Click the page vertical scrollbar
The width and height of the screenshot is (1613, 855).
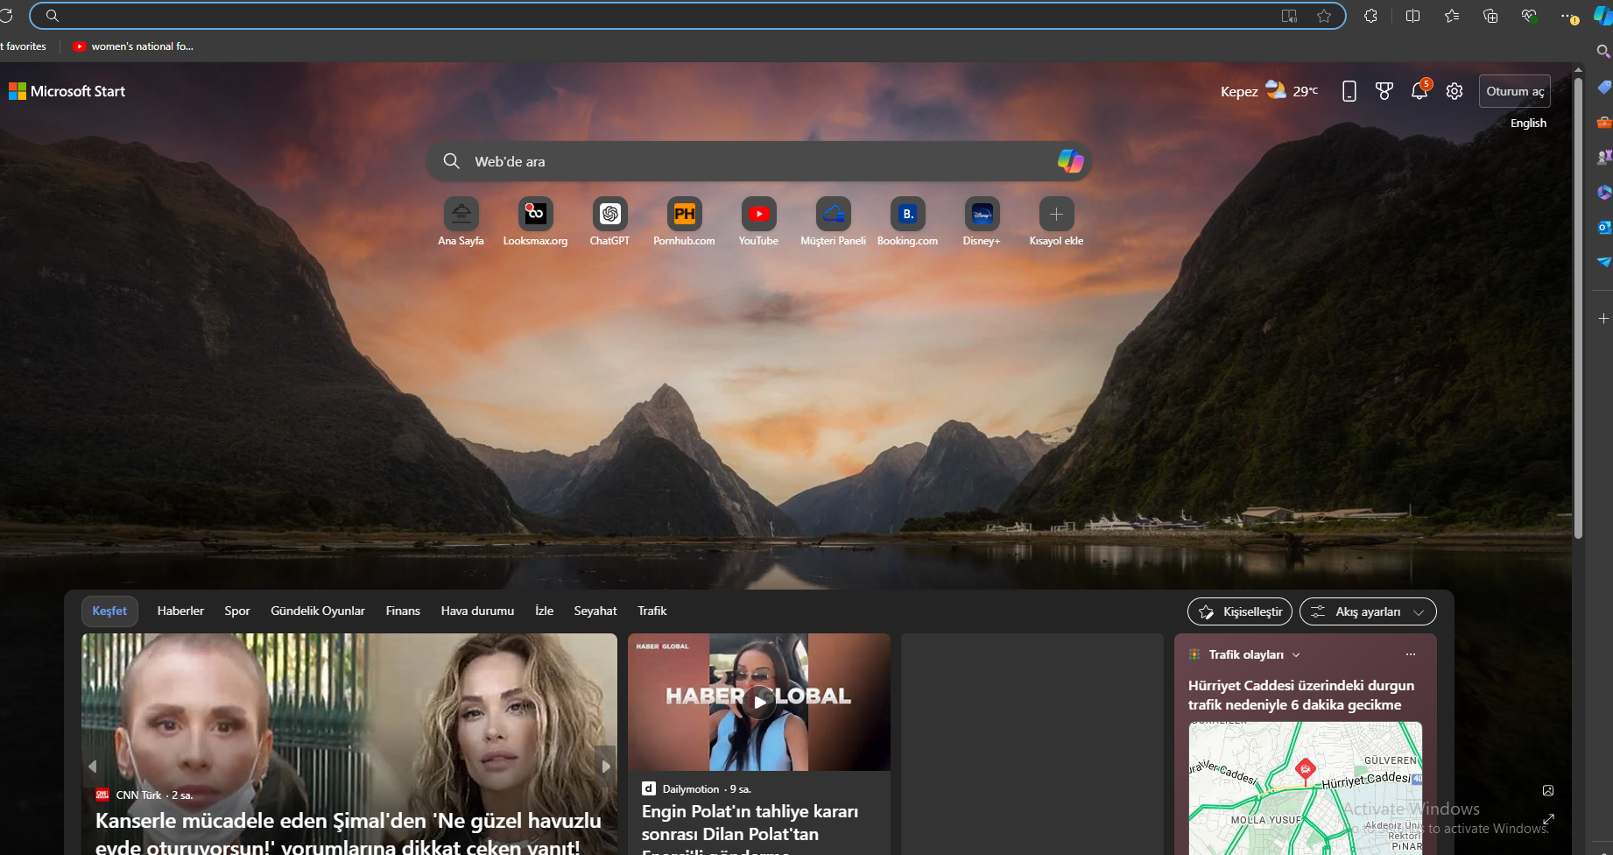click(x=1578, y=307)
